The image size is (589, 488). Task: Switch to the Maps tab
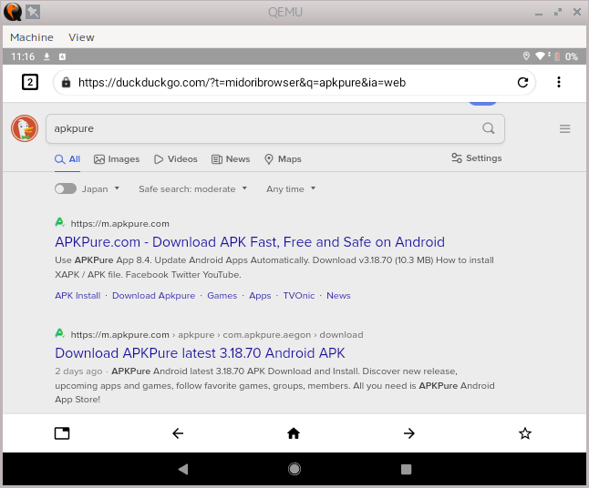coord(283,159)
